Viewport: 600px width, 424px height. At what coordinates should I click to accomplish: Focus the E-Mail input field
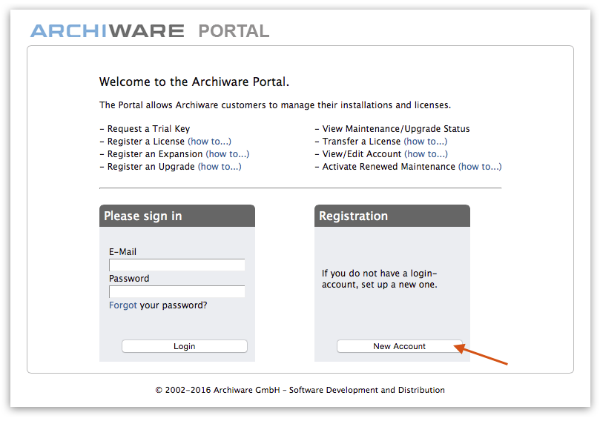point(177,265)
